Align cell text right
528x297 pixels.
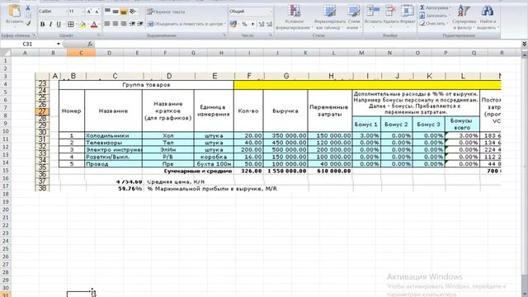click(124, 24)
